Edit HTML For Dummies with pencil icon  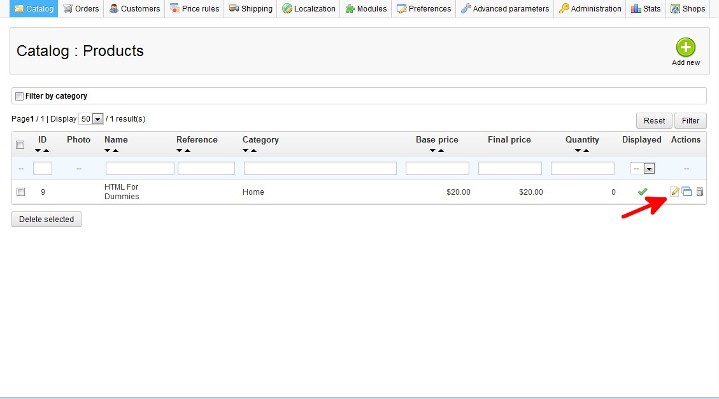tap(675, 192)
